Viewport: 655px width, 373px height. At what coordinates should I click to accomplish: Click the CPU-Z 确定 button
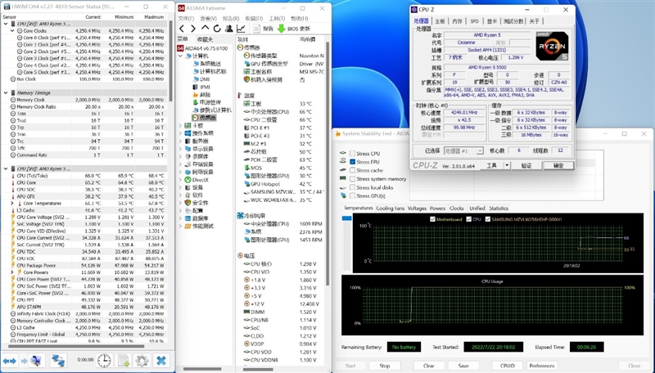point(558,165)
